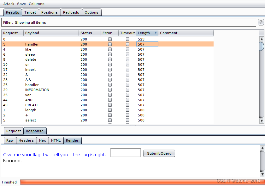Click the Submit Query button
The image size is (265, 186).
tap(159, 153)
